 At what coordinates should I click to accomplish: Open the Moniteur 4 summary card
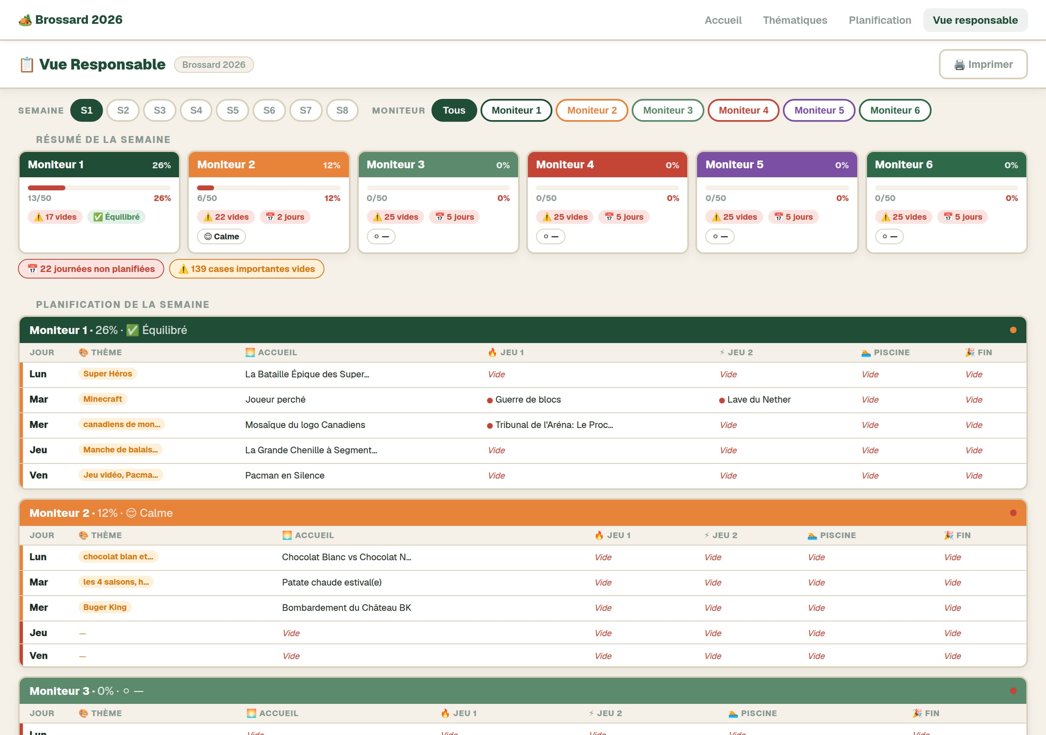(607, 202)
